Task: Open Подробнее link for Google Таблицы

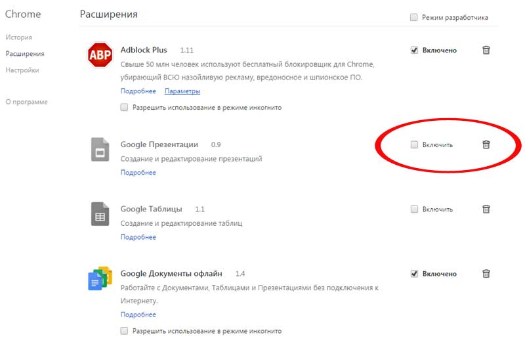Action: [x=138, y=237]
